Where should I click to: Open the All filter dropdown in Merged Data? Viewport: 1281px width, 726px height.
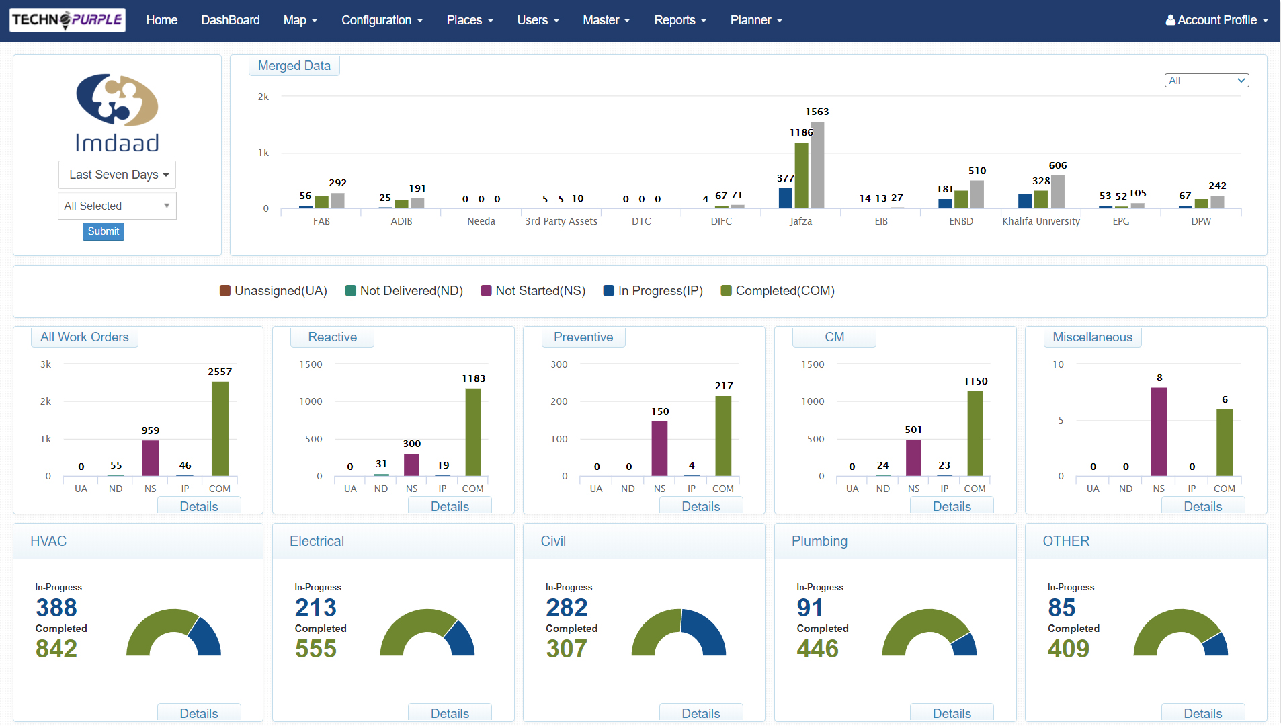click(x=1206, y=81)
